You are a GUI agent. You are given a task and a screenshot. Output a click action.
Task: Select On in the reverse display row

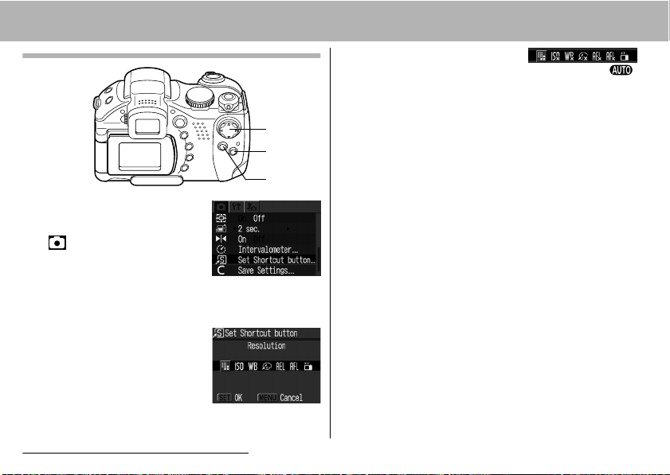[242, 239]
